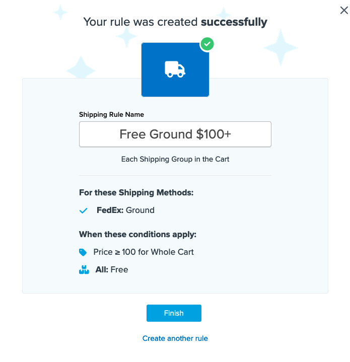Click the small sparkle near top left
Image resolution: width=350 pixels, height=362 pixels.
[x=60, y=12]
